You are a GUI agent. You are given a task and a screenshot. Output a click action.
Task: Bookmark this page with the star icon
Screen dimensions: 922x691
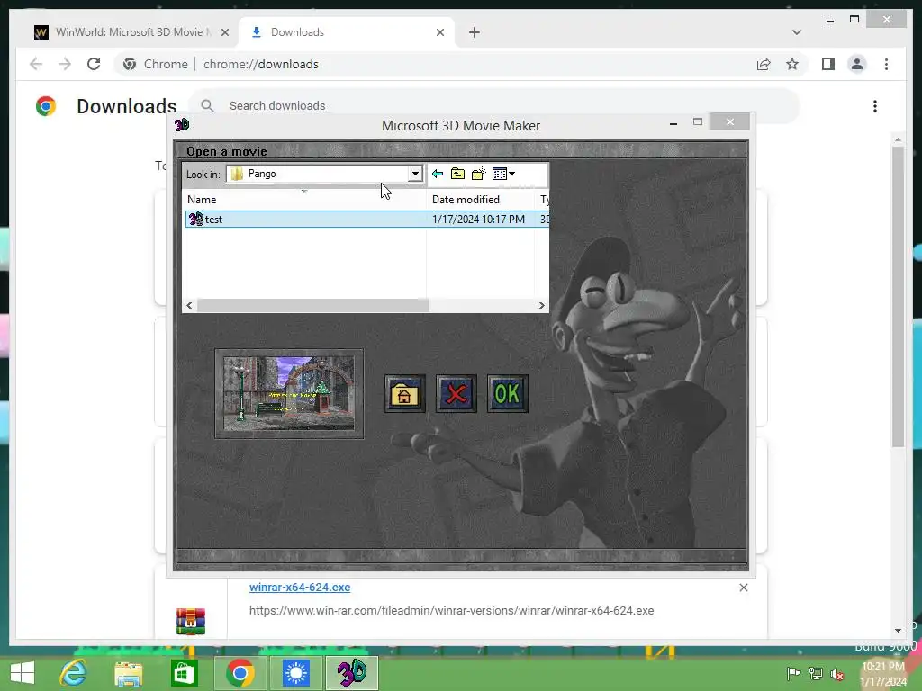792,64
